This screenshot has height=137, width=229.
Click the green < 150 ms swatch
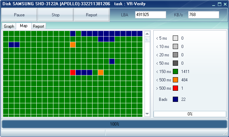click(175, 72)
